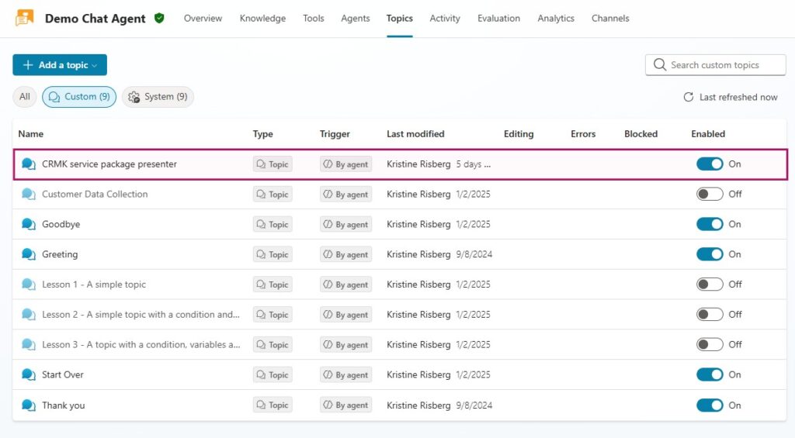Switch to the Knowledge tab

point(262,19)
